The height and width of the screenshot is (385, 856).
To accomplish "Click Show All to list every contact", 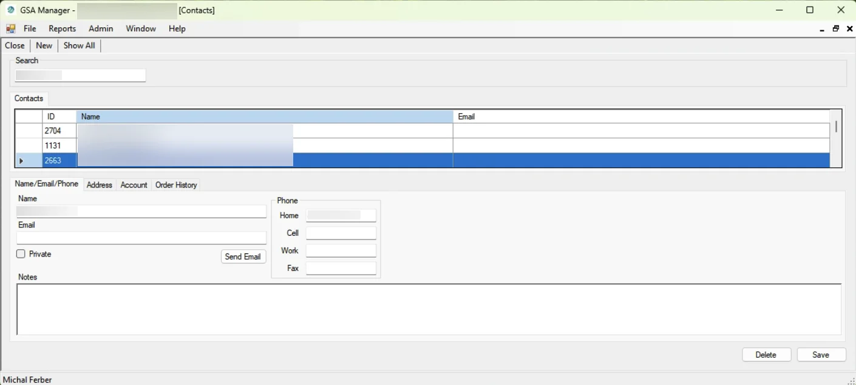I will point(79,45).
